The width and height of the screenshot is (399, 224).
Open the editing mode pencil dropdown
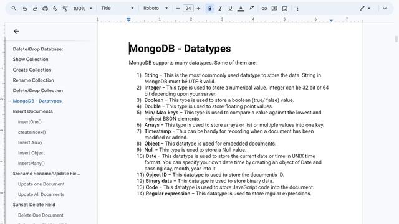(x=365, y=8)
